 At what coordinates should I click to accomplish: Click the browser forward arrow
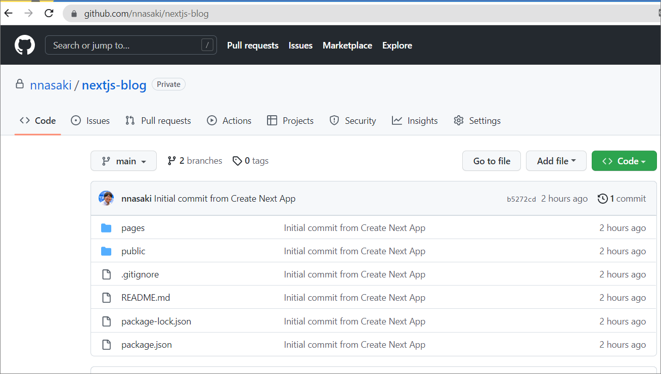point(29,14)
